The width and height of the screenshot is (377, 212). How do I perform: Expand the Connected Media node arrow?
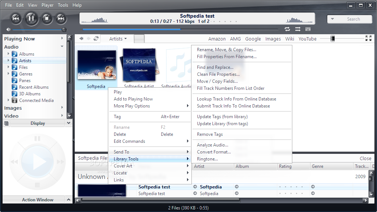coord(8,100)
